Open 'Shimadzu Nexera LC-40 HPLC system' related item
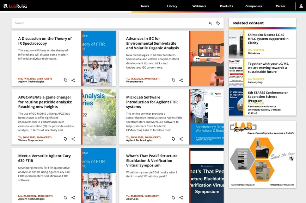306x203 pixels. [x=268, y=39]
